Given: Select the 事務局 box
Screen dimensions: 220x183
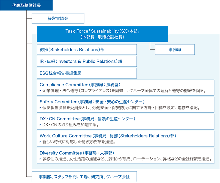Looking at the screenshot, I should [x=175, y=49].
